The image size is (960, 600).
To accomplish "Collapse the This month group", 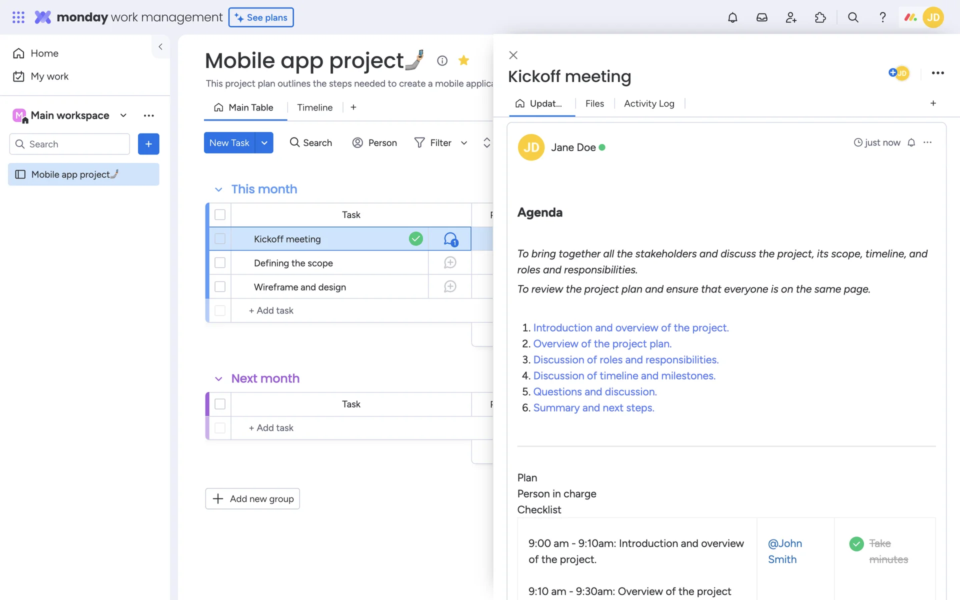I will 218,189.
